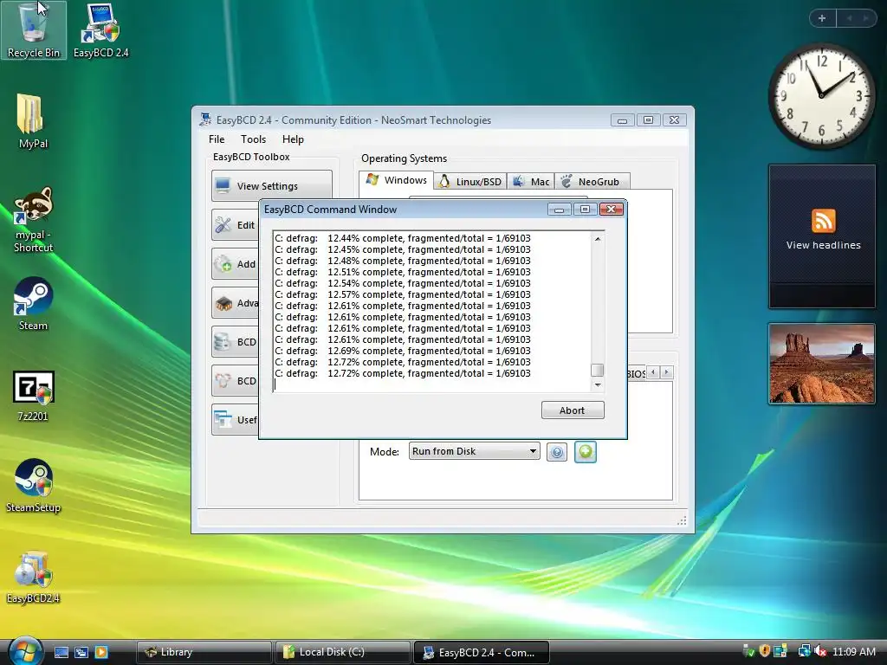
Task: Close the EasyBCD Command Window
Action: tap(612, 210)
